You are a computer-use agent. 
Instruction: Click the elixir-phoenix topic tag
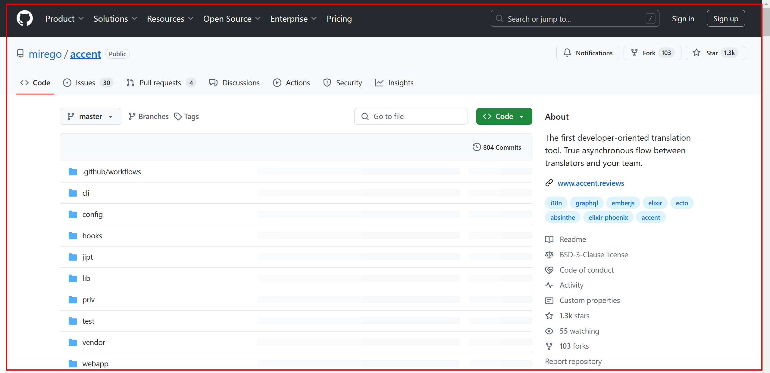(608, 217)
